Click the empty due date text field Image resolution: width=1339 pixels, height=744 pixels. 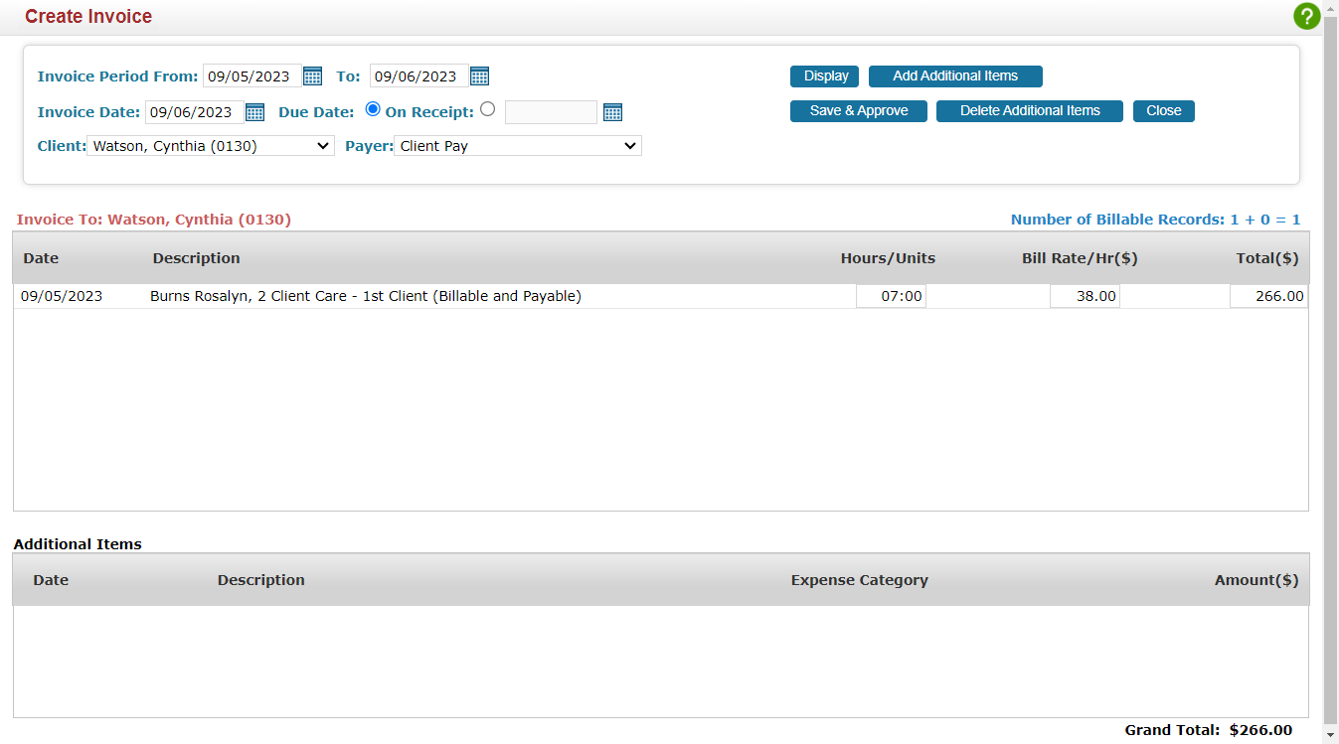[x=551, y=111]
